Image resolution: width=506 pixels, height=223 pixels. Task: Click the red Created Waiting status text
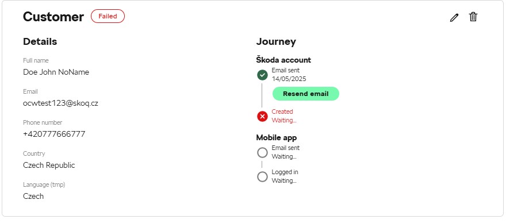[x=284, y=116]
